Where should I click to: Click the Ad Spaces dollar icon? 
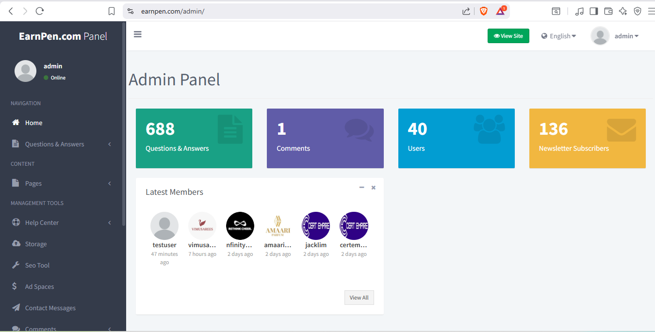pyautogui.click(x=15, y=286)
